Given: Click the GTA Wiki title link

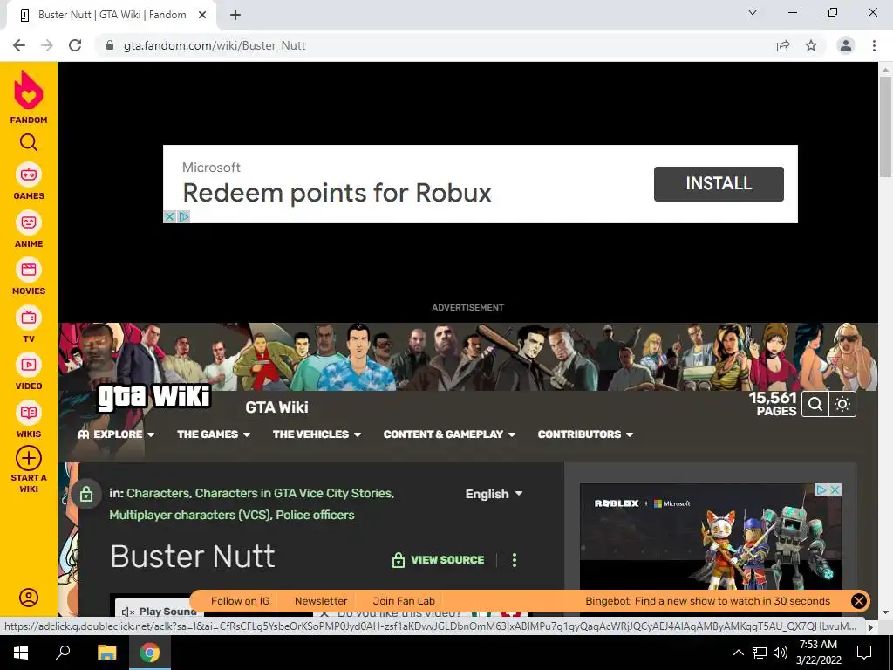Looking at the screenshot, I should pyautogui.click(x=276, y=407).
